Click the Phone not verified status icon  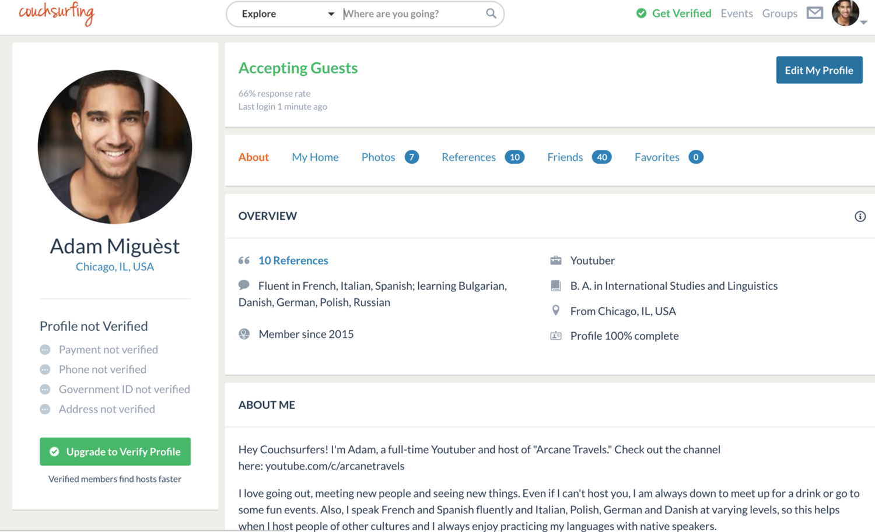click(x=45, y=369)
